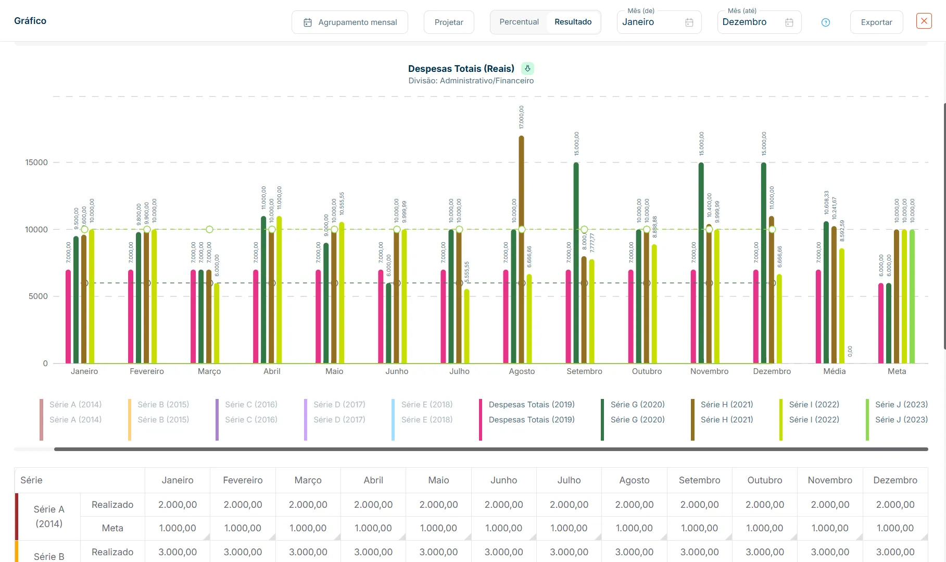Click the vertical scrollbar at right edge
Screen dimensions: 946x562
pos(944,226)
